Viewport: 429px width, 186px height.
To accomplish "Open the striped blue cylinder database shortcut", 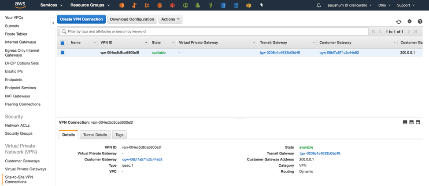I will (236, 5).
